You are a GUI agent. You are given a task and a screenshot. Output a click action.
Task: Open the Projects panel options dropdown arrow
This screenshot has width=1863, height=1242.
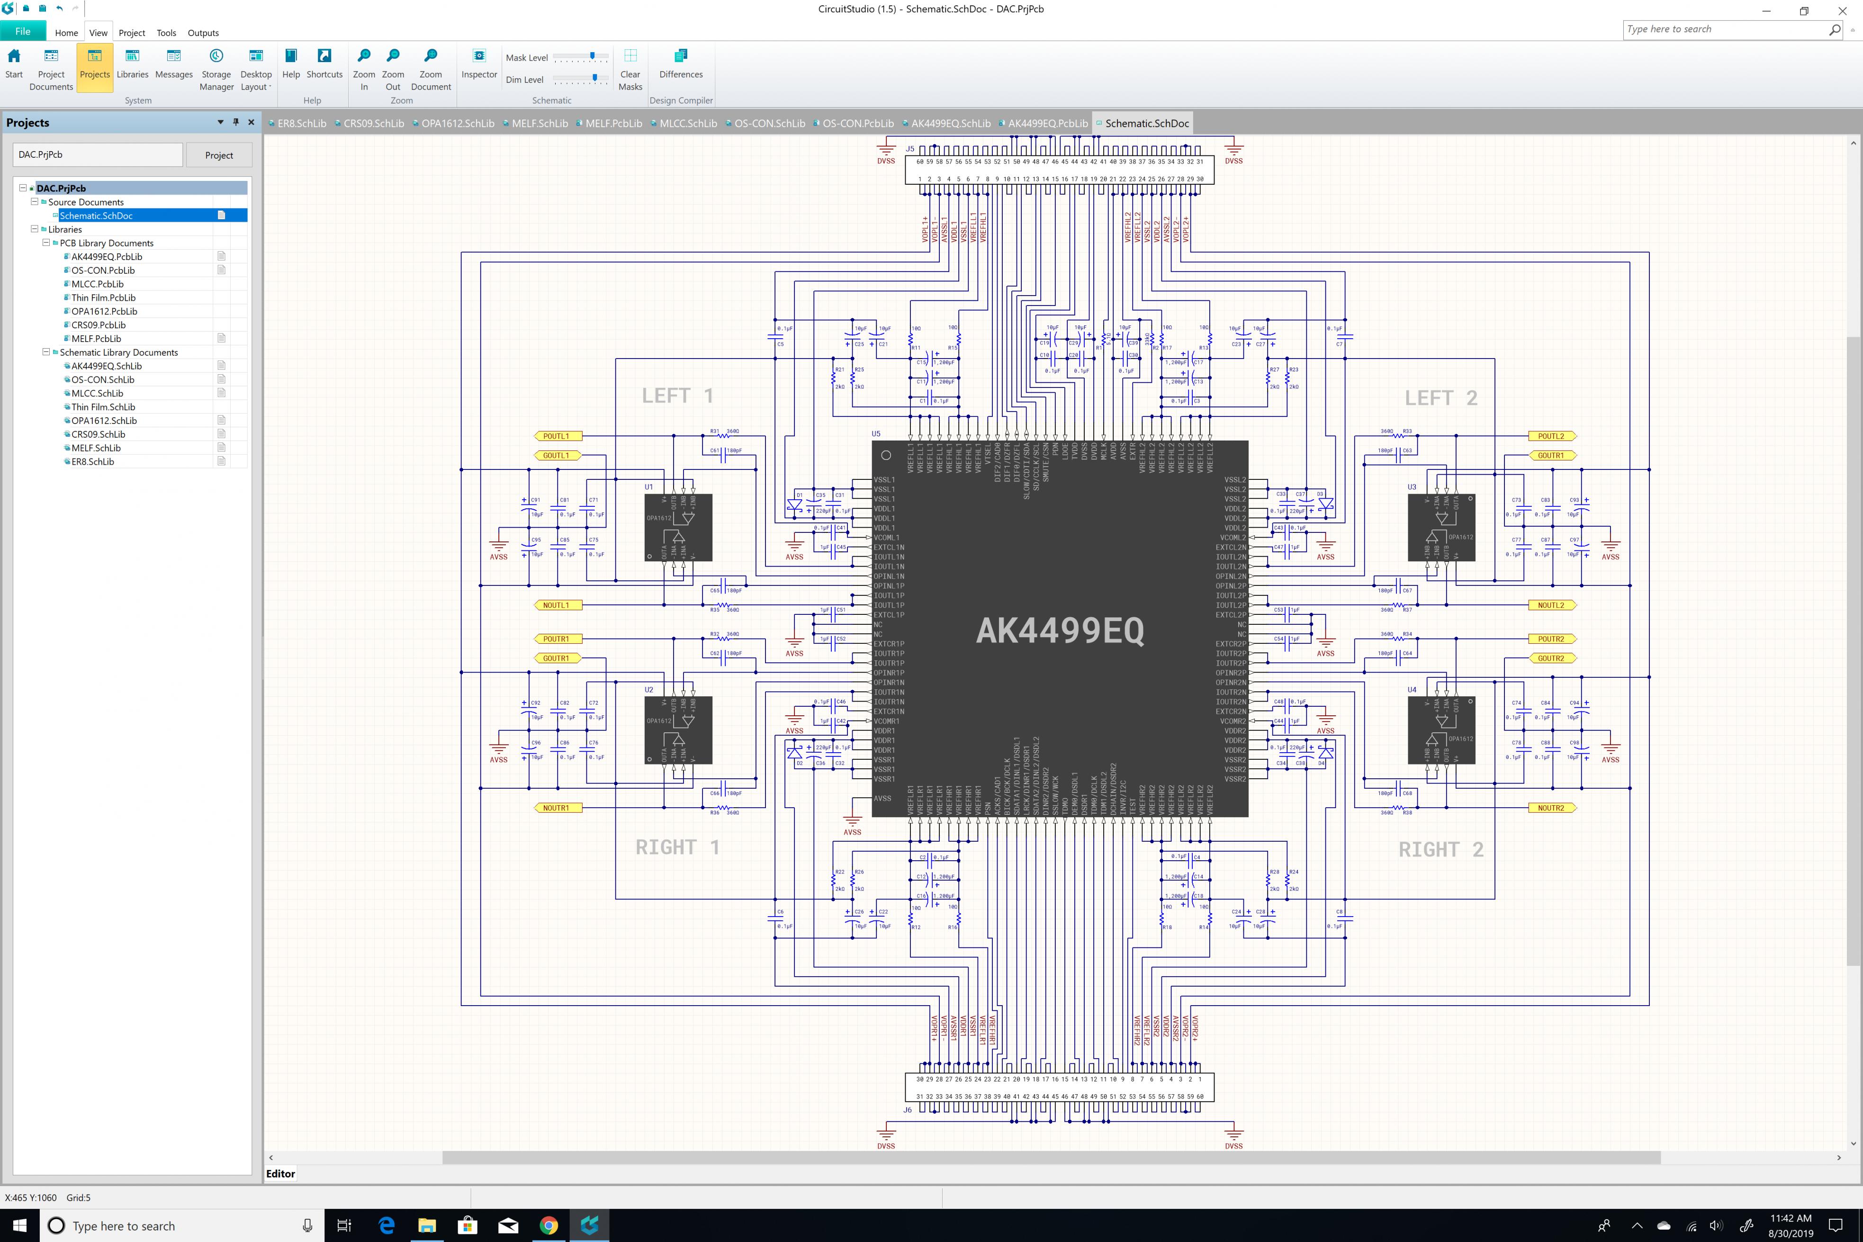click(x=220, y=122)
